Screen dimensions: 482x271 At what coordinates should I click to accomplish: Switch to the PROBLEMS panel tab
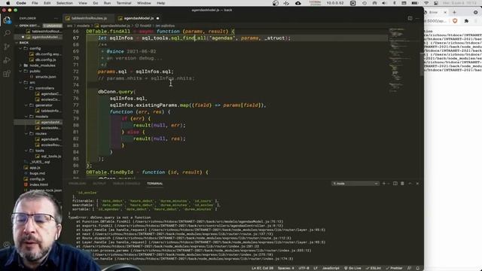pyautogui.click(x=77, y=184)
